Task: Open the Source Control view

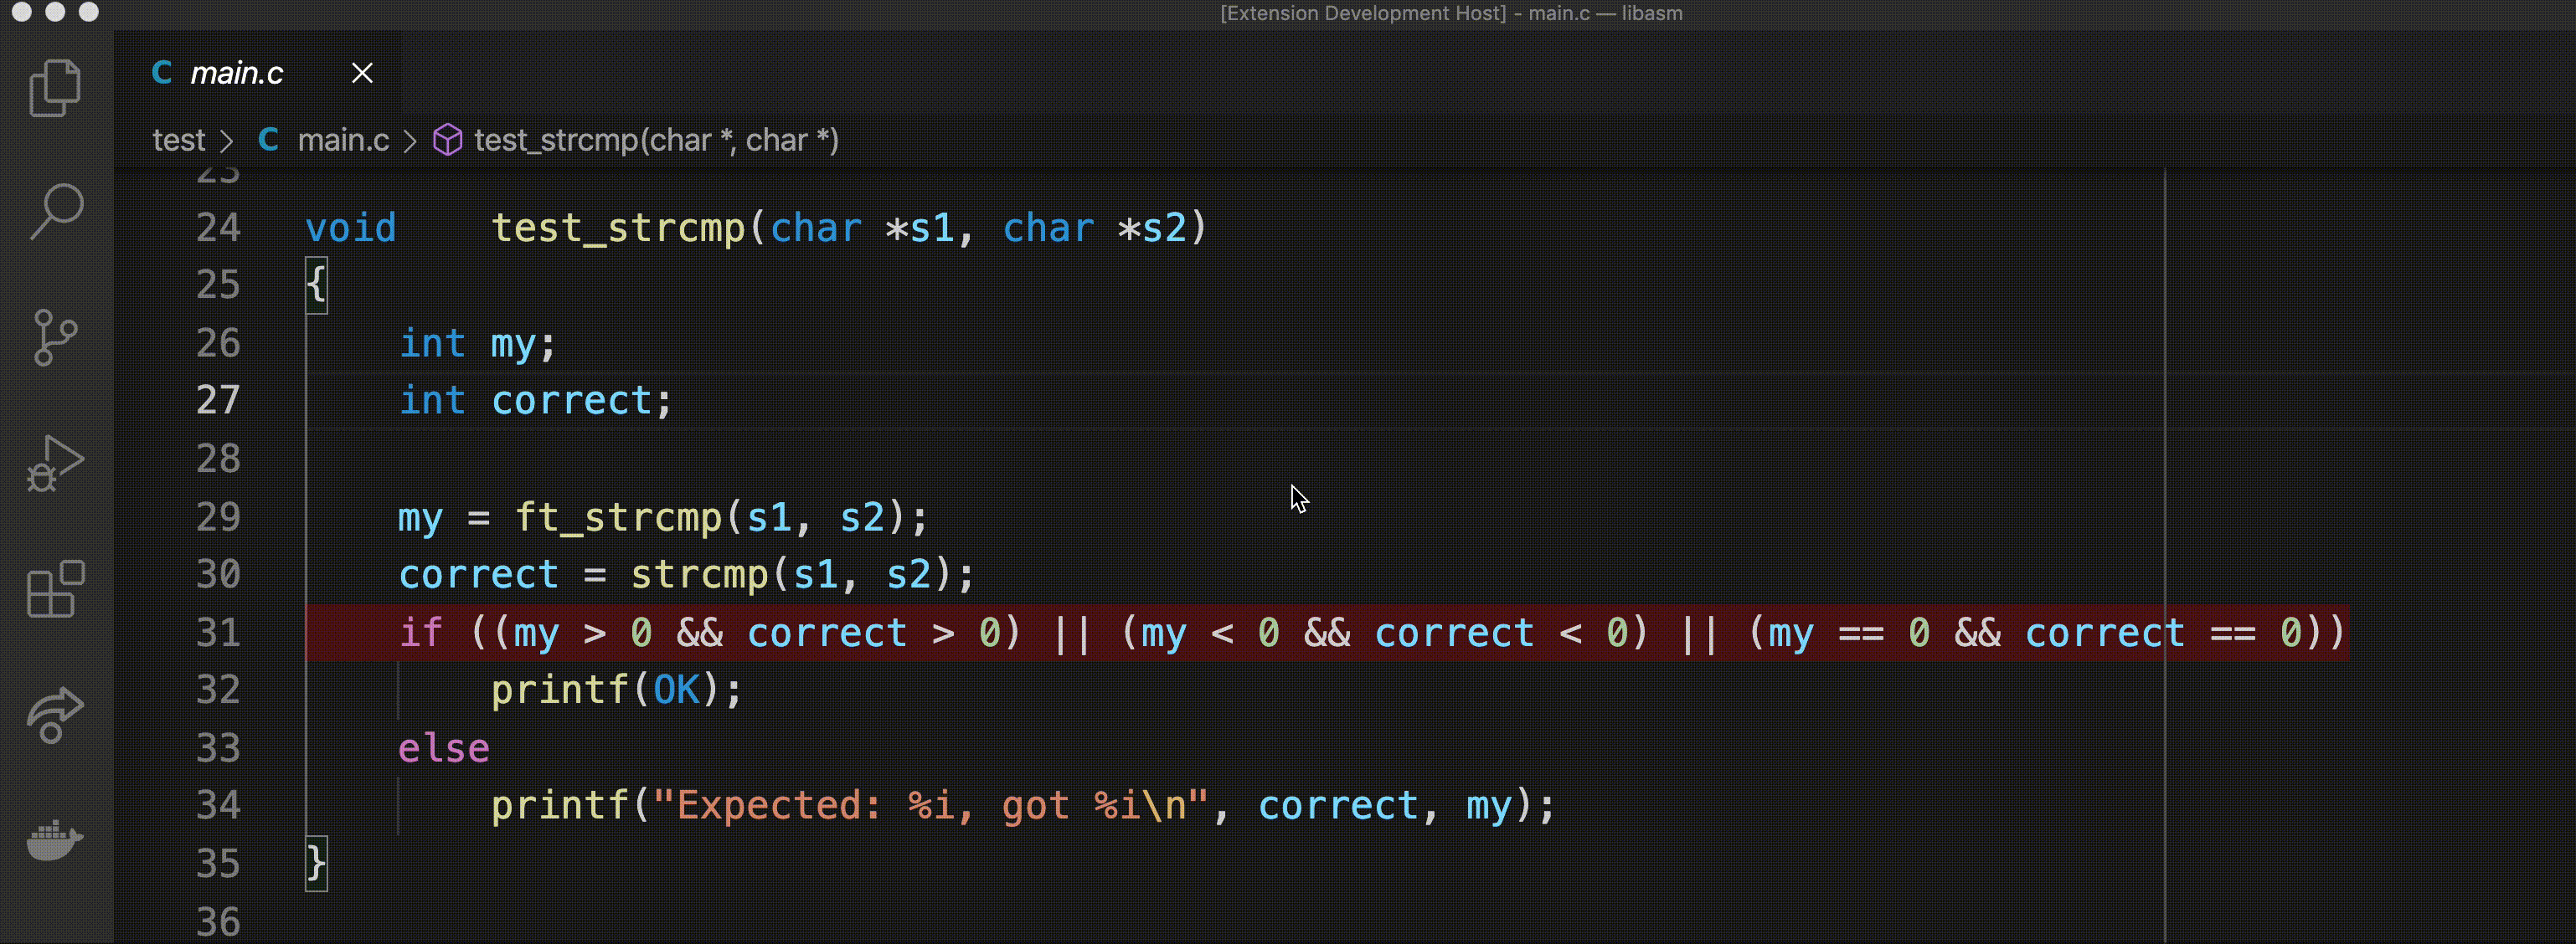Action: [x=55, y=336]
